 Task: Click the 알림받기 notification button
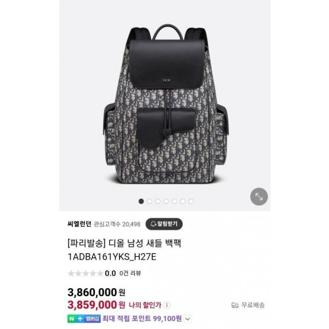164,224
